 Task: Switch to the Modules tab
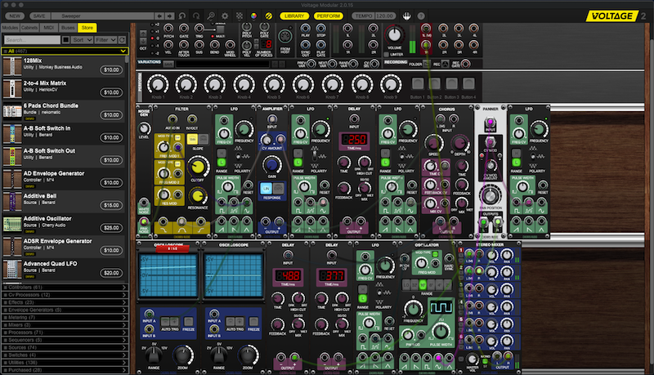10,28
